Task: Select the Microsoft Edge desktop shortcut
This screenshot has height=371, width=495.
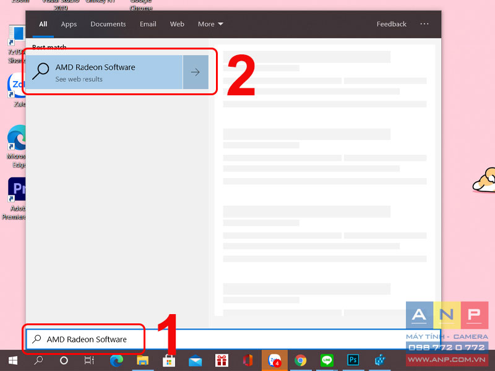Action: point(16,147)
